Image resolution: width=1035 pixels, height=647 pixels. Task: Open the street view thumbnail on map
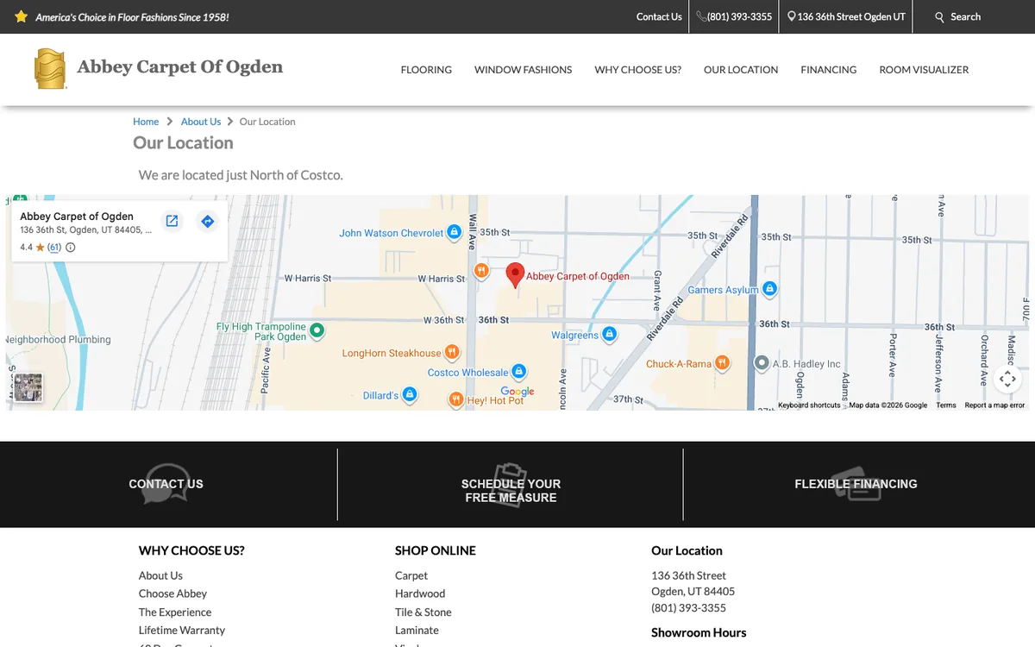[28, 387]
